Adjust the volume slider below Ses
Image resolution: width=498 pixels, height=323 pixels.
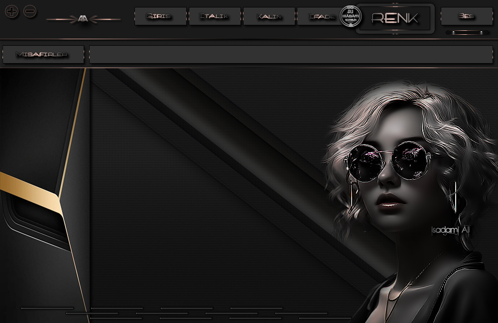pos(467,33)
